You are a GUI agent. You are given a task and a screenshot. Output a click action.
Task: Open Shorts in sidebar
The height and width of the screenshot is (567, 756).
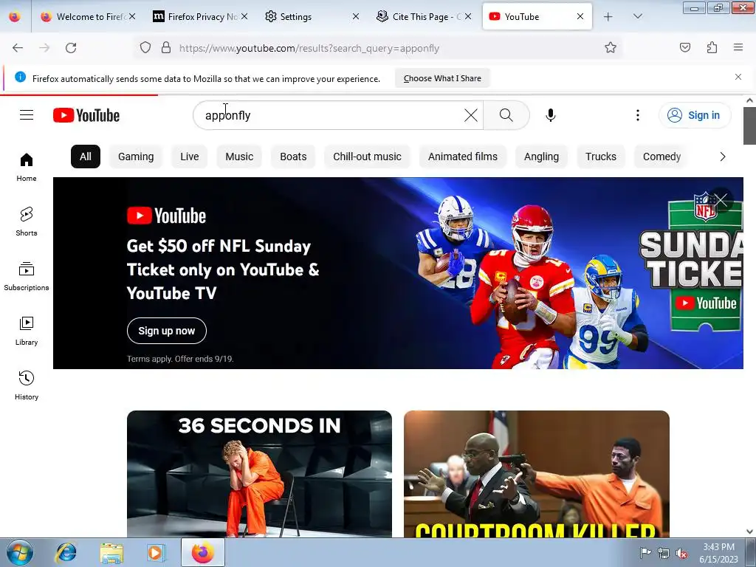(x=27, y=221)
